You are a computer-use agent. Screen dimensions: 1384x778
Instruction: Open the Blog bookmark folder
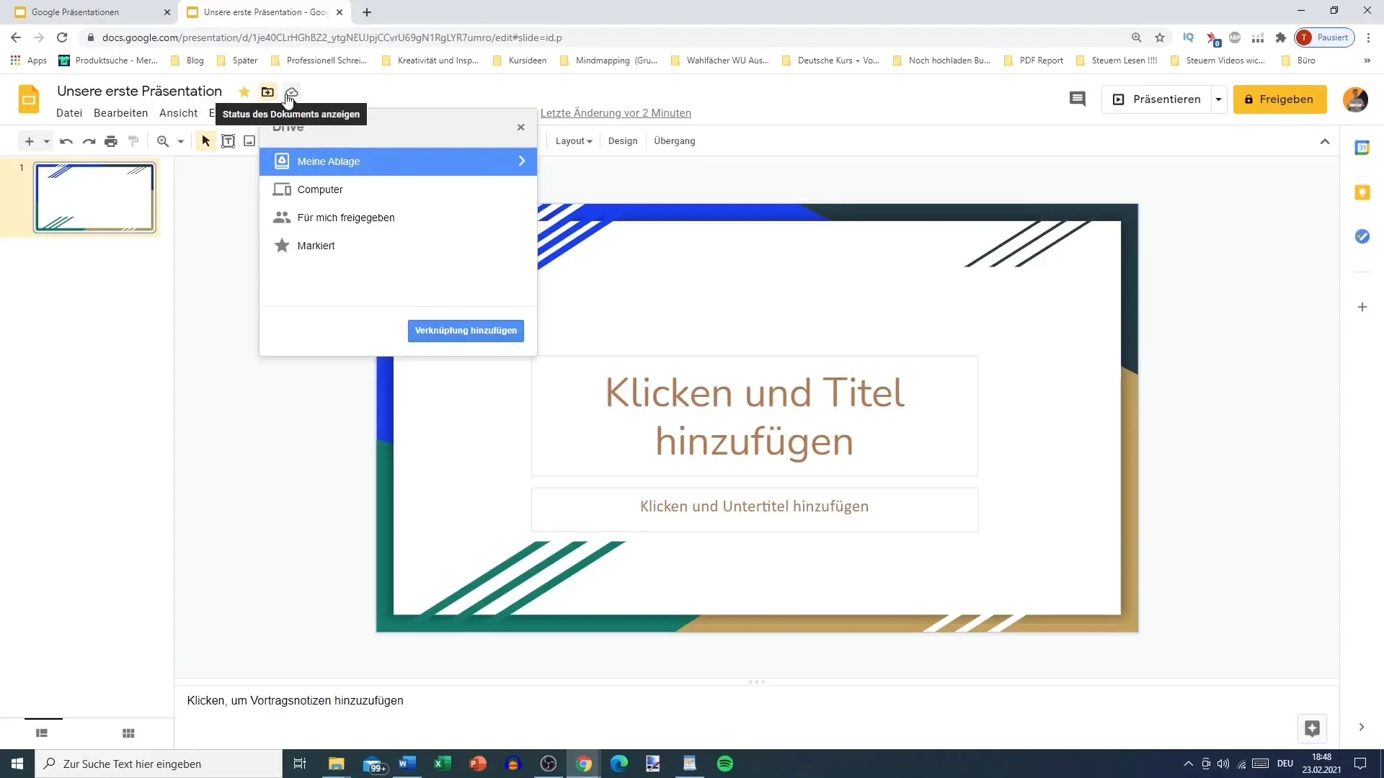point(187,61)
